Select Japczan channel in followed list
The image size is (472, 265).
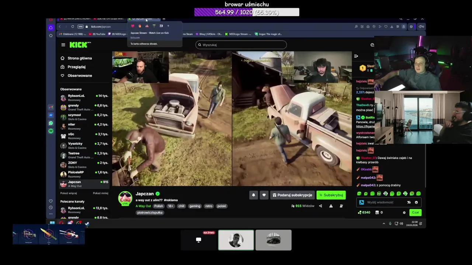(x=84, y=184)
